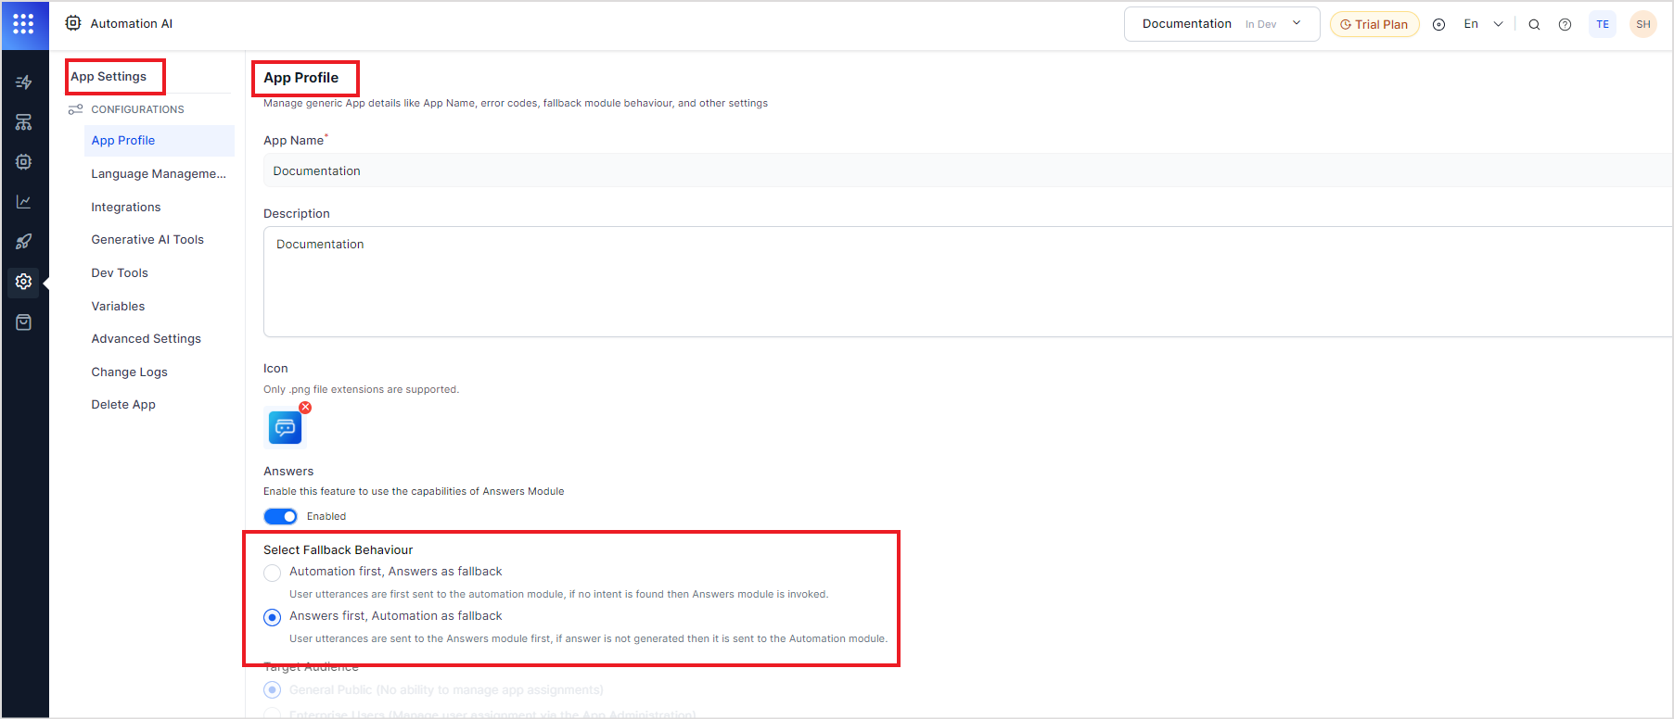This screenshot has width=1674, height=719.
Task: Collapse the CONFIGURATIONS section
Action: coord(136,109)
